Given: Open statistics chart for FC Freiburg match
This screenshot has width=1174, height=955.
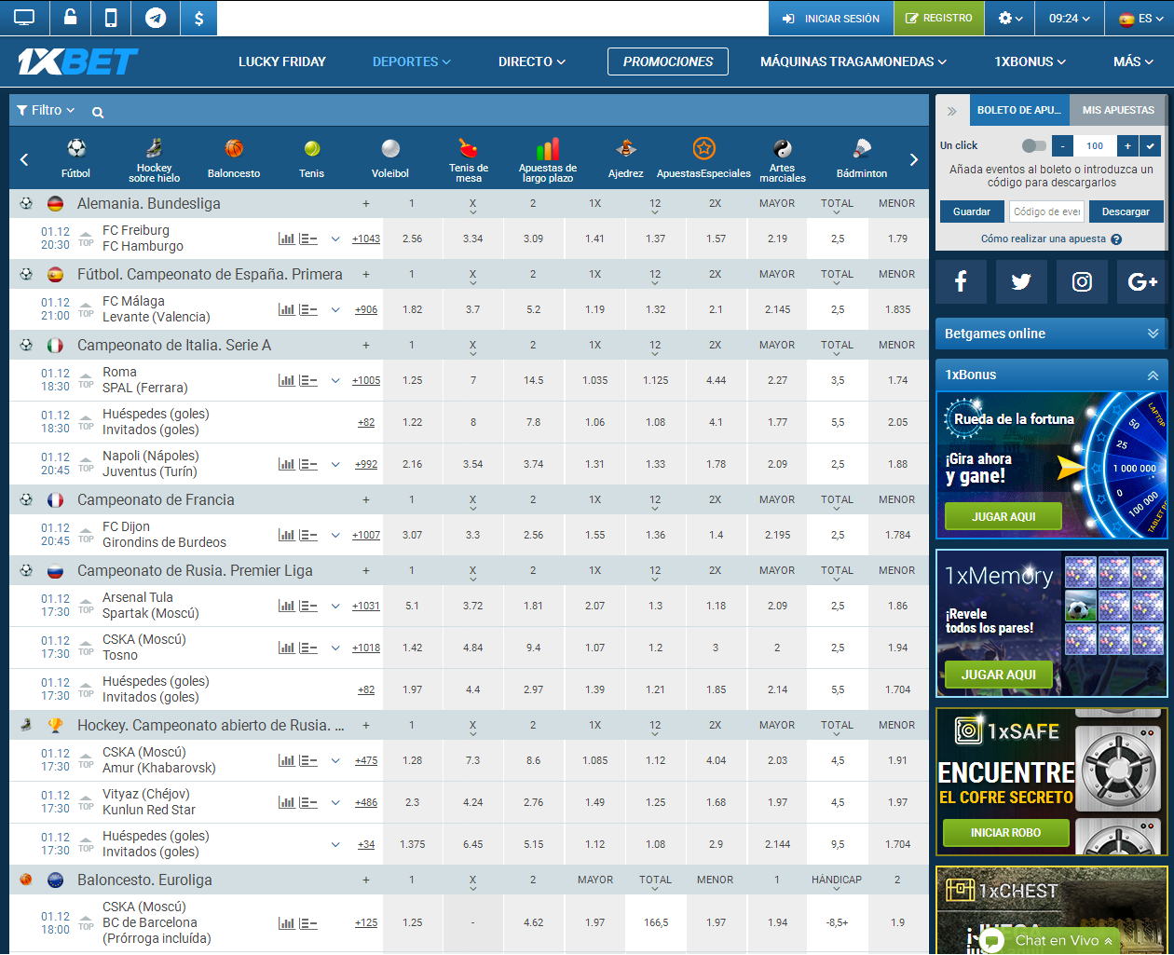Looking at the screenshot, I should [286, 239].
